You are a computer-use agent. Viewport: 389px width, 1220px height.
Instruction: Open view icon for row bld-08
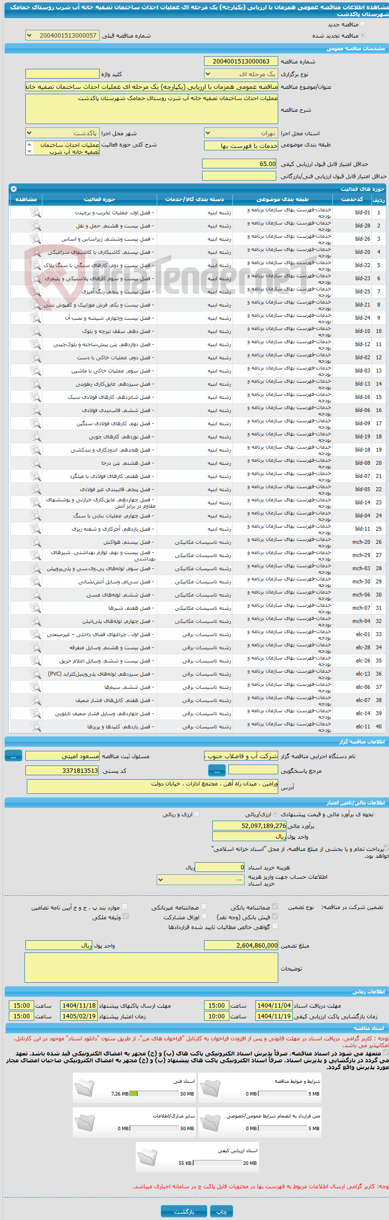point(35,463)
